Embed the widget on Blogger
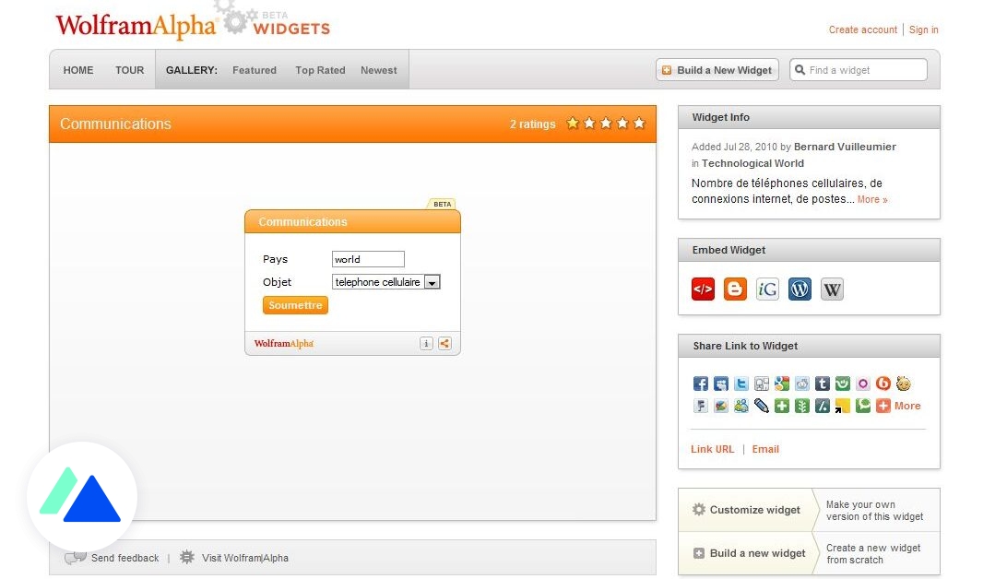The image size is (1007, 579). coord(735,289)
